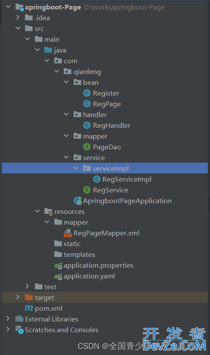Image resolution: width=210 pixels, height=355 pixels.
Task: Click the src folder icon
Action: click(29, 28)
